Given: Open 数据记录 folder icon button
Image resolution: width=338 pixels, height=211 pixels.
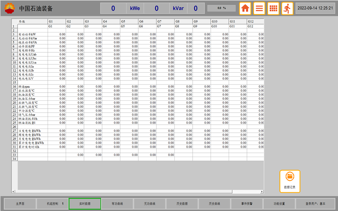Looking at the screenshot, I should point(290,181).
